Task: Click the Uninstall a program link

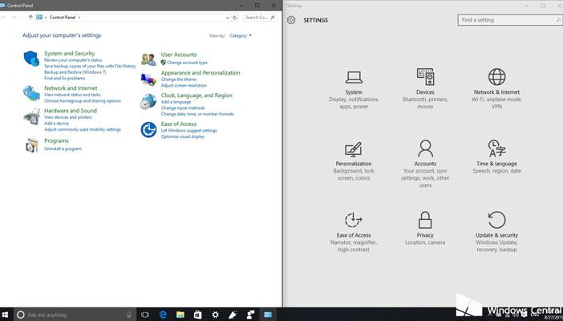Action: click(x=63, y=149)
